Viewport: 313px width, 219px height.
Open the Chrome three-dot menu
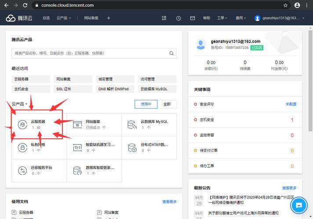(x=307, y=5)
